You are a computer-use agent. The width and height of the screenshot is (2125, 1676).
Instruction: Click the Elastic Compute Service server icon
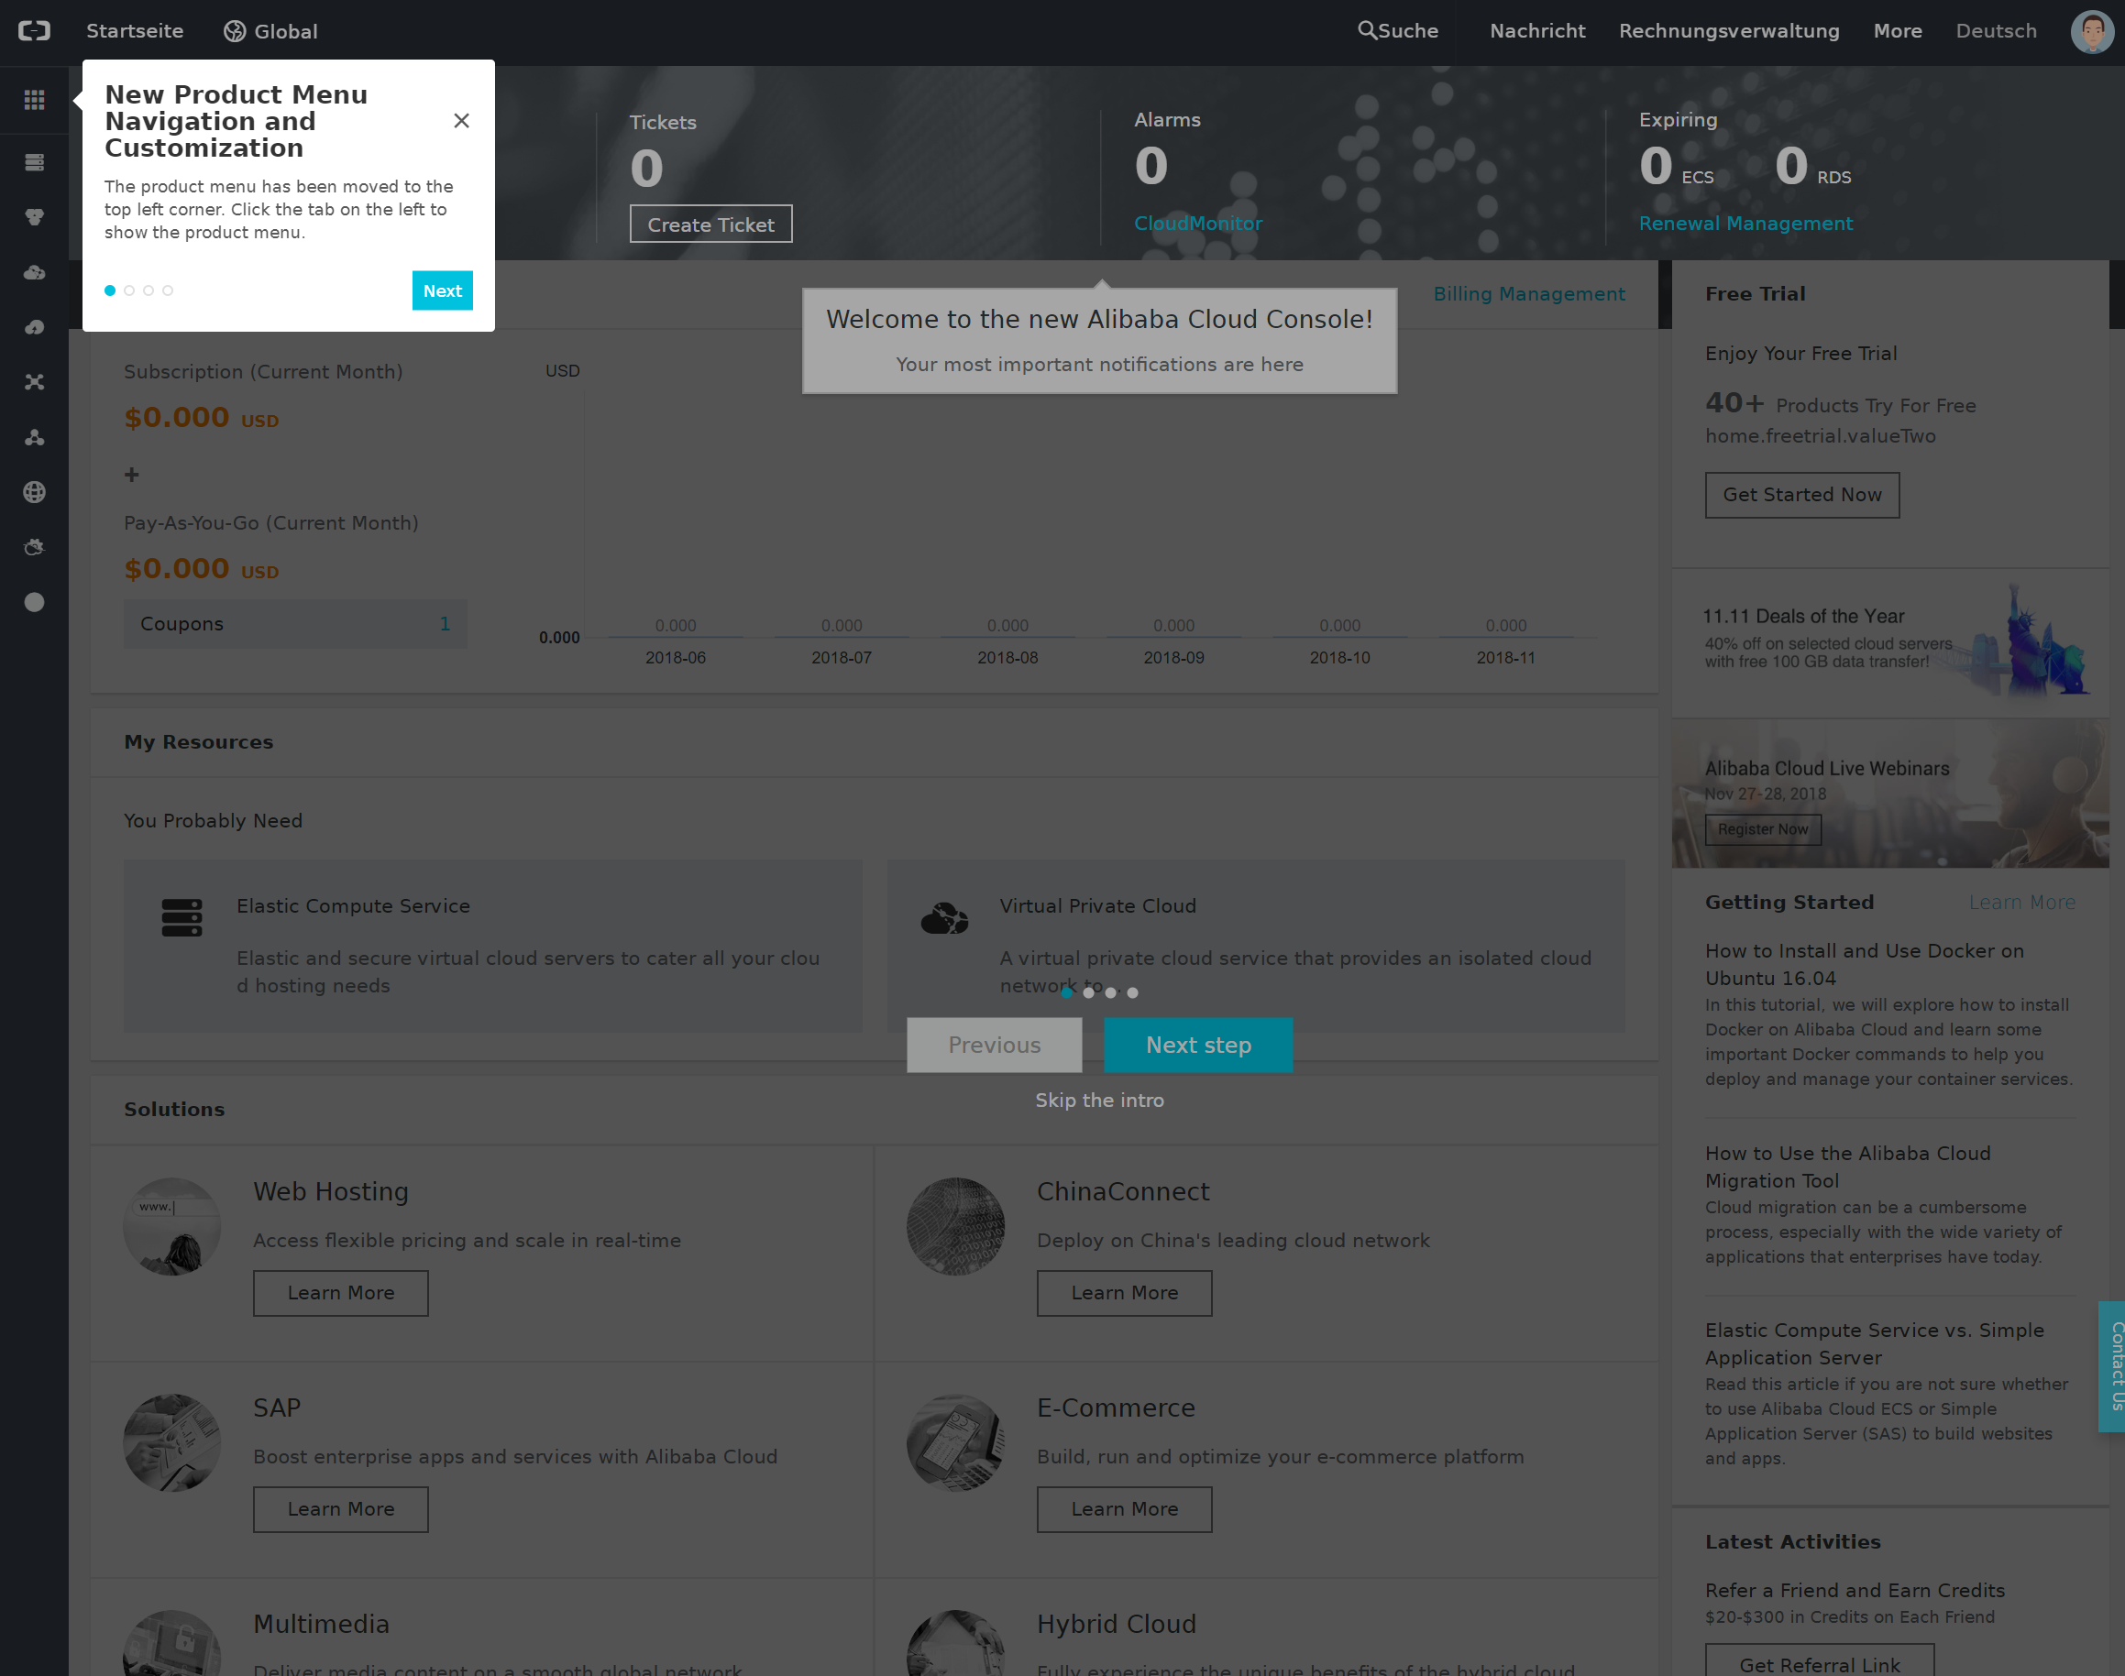182,917
